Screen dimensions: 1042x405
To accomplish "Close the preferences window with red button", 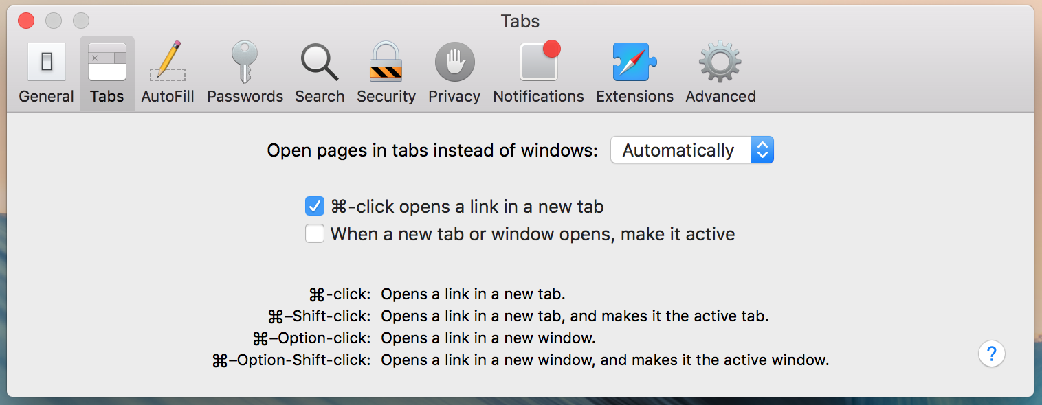I will (26, 21).
